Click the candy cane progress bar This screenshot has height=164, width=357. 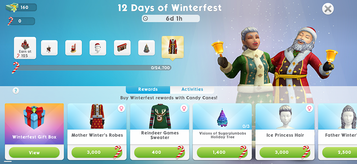point(94,68)
